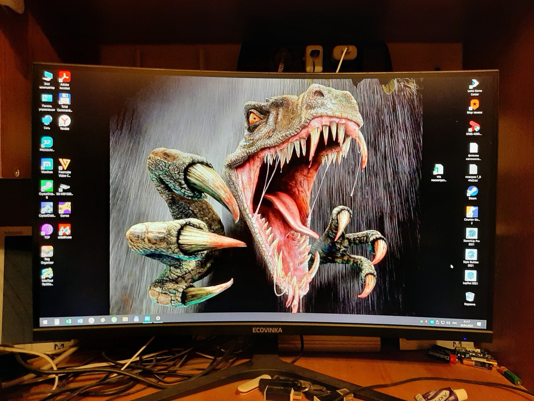Switch to the Settings gear taskbar app
Image resolution: width=534 pixels, height=401 pixels.
(158, 318)
